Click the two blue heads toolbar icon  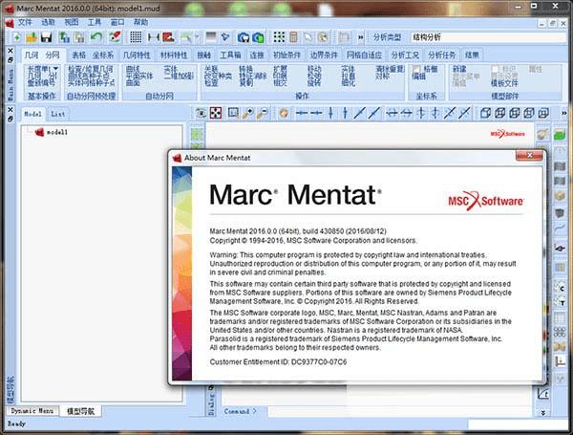[x=244, y=37]
